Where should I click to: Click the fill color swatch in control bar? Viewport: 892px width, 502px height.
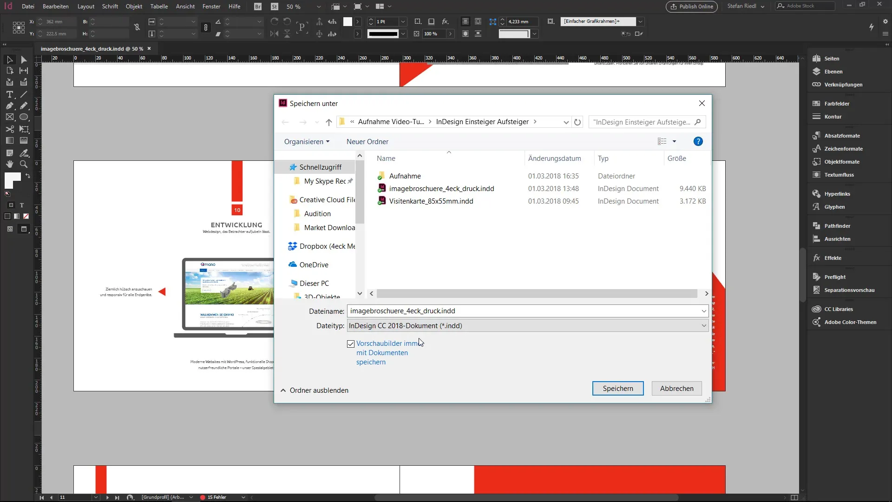[x=348, y=21]
